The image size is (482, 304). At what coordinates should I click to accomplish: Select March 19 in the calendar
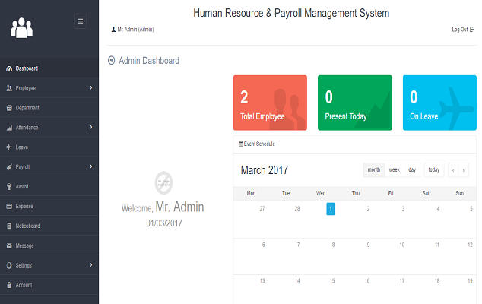tap(470, 281)
